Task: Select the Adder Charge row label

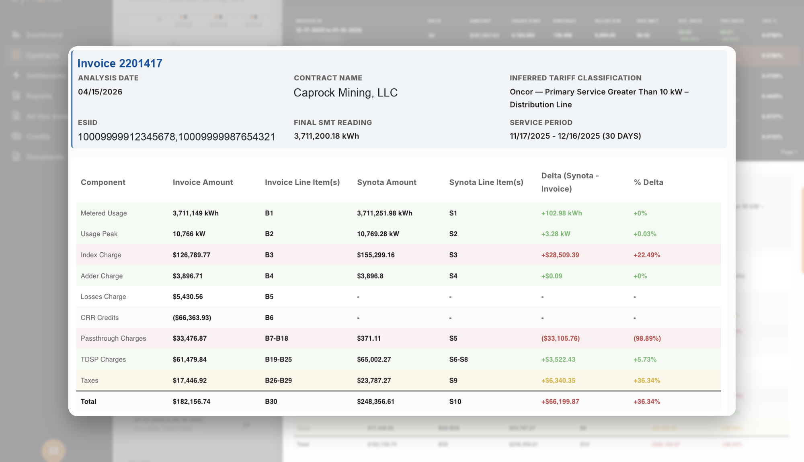Action: 102,276
